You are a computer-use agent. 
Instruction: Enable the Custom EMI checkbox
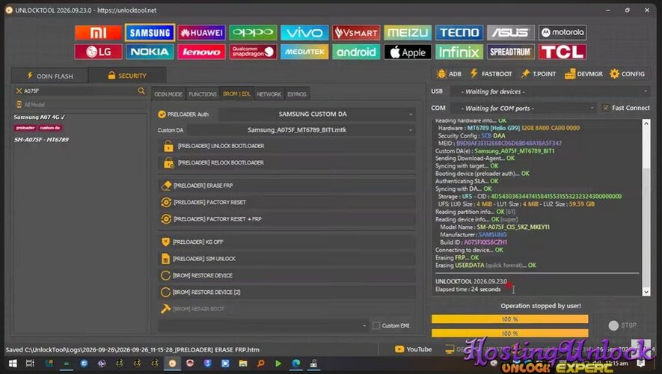click(376, 325)
